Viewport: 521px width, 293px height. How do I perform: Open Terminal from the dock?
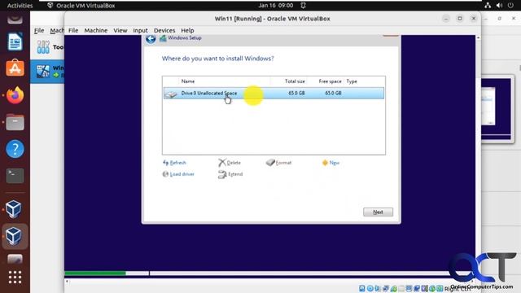coord(15,176)
